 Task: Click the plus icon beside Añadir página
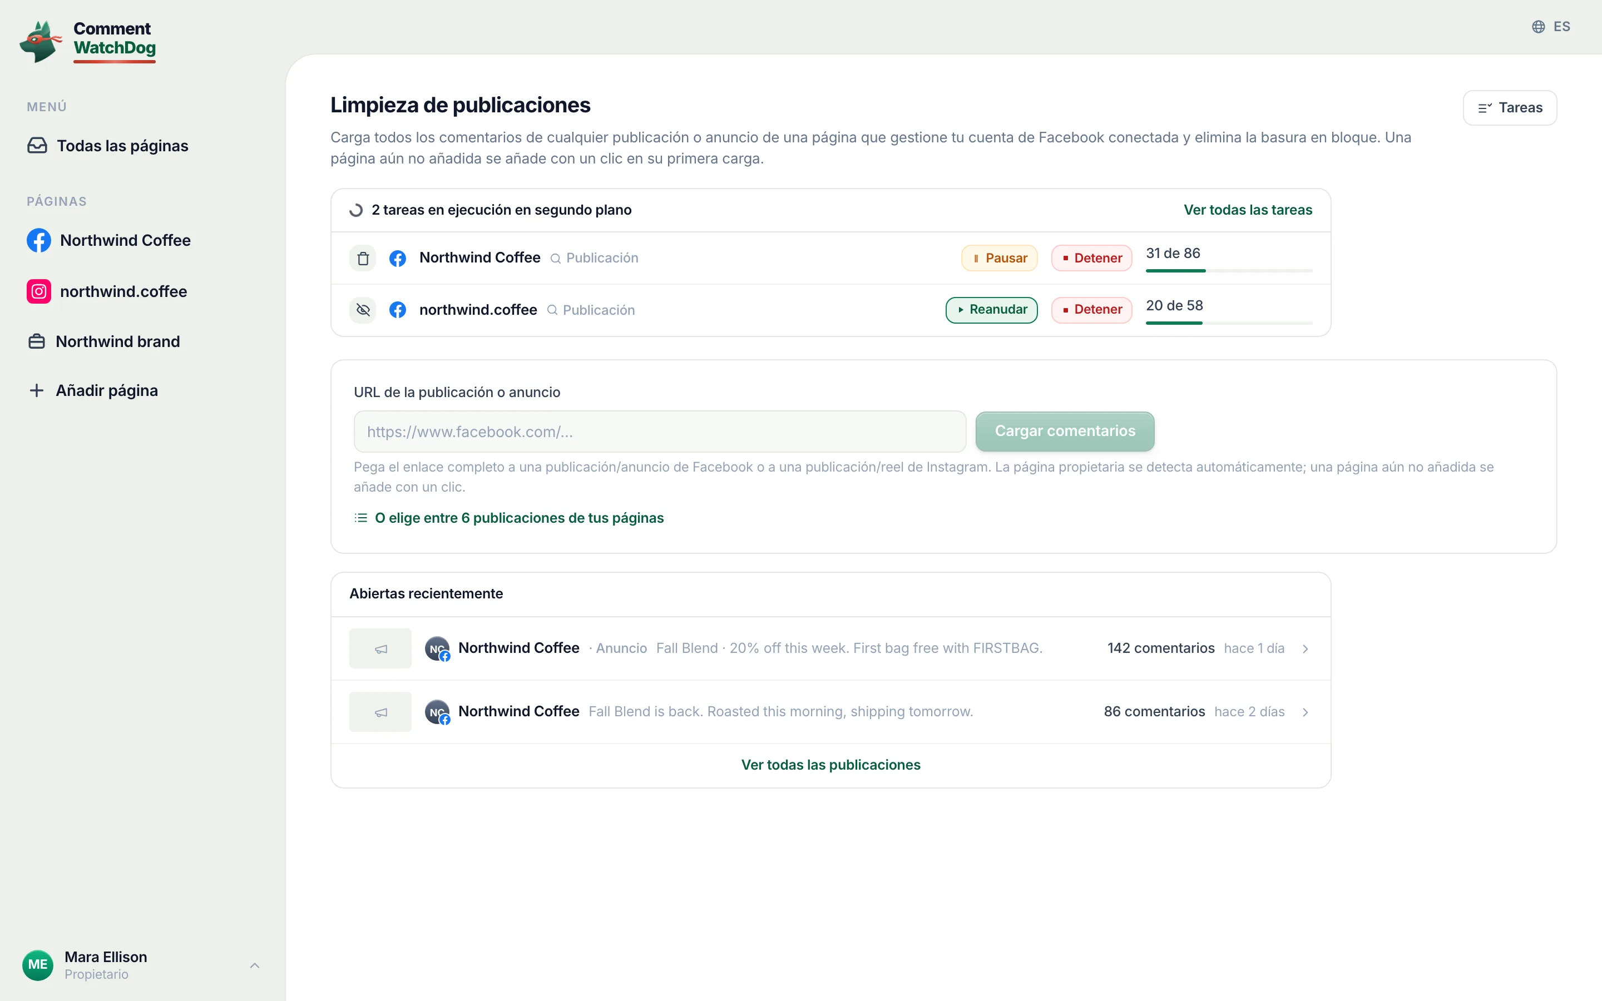(37, 390)
